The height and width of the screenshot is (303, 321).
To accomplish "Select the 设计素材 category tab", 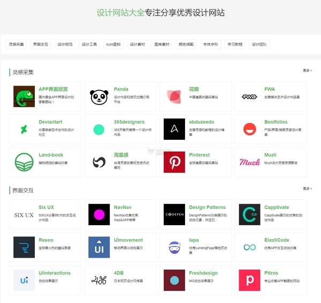I will (x=137, y=44).
